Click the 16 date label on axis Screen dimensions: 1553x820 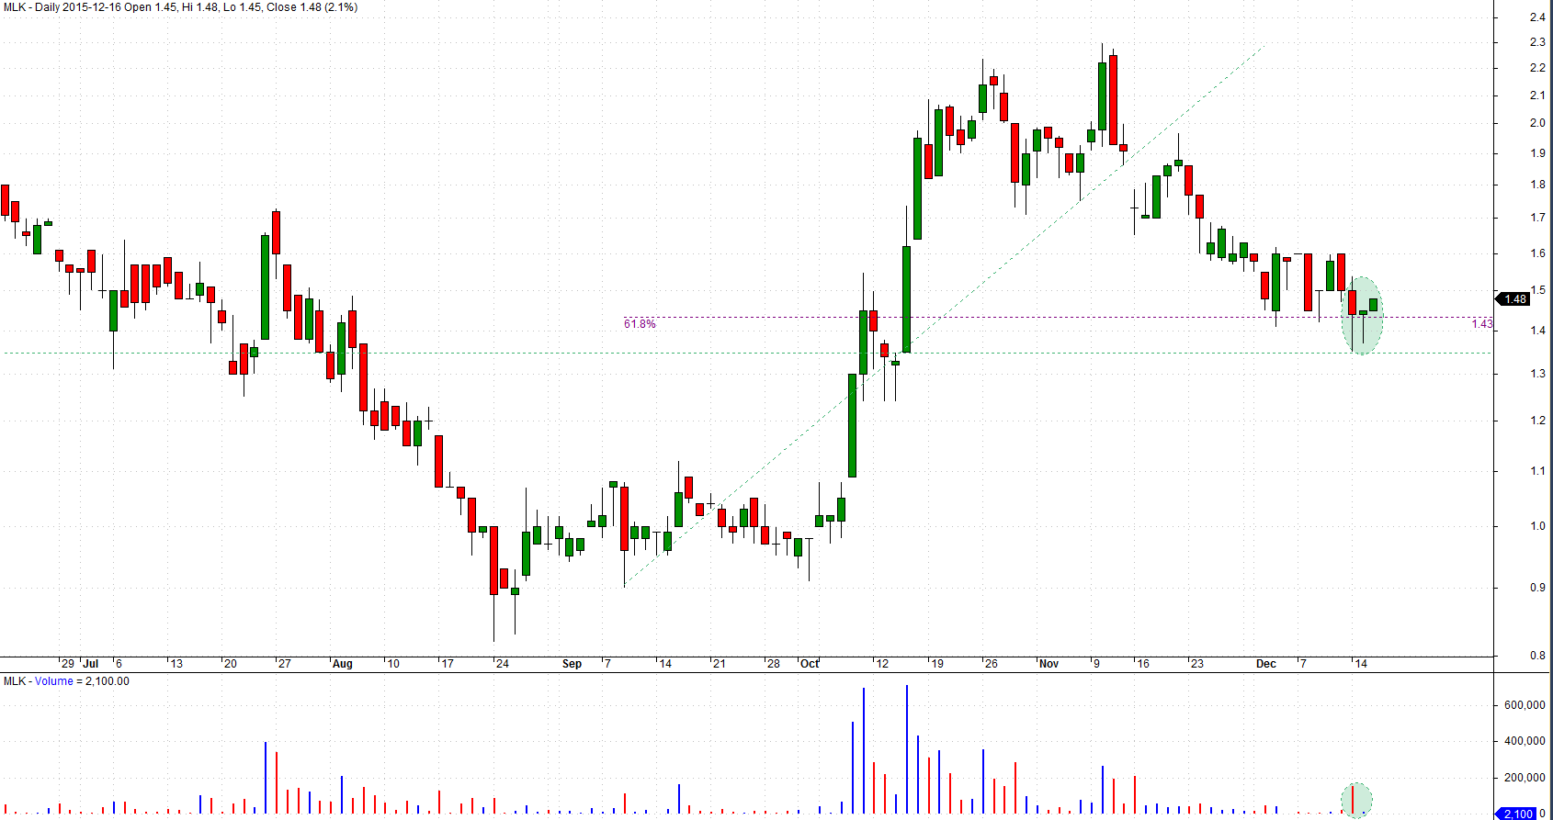[x=1143, y=664]
